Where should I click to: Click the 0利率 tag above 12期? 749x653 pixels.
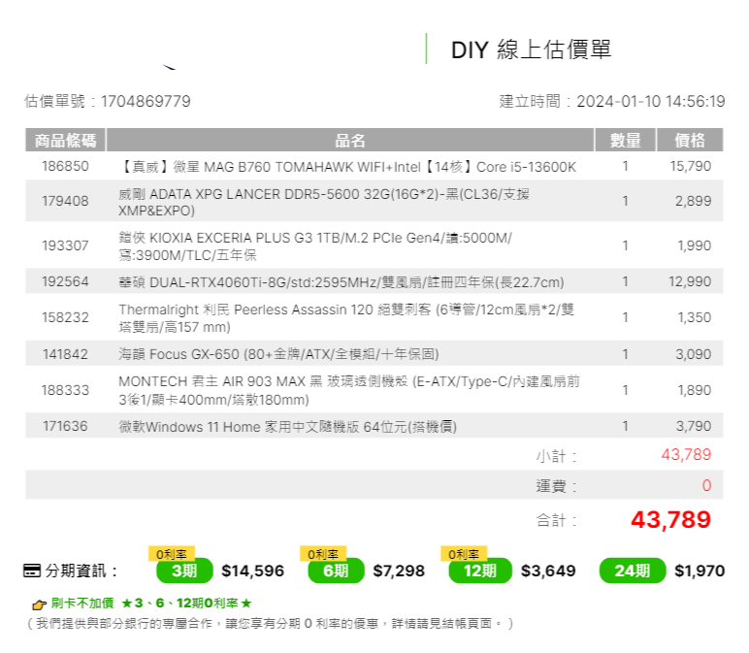[x=464, y=554]
